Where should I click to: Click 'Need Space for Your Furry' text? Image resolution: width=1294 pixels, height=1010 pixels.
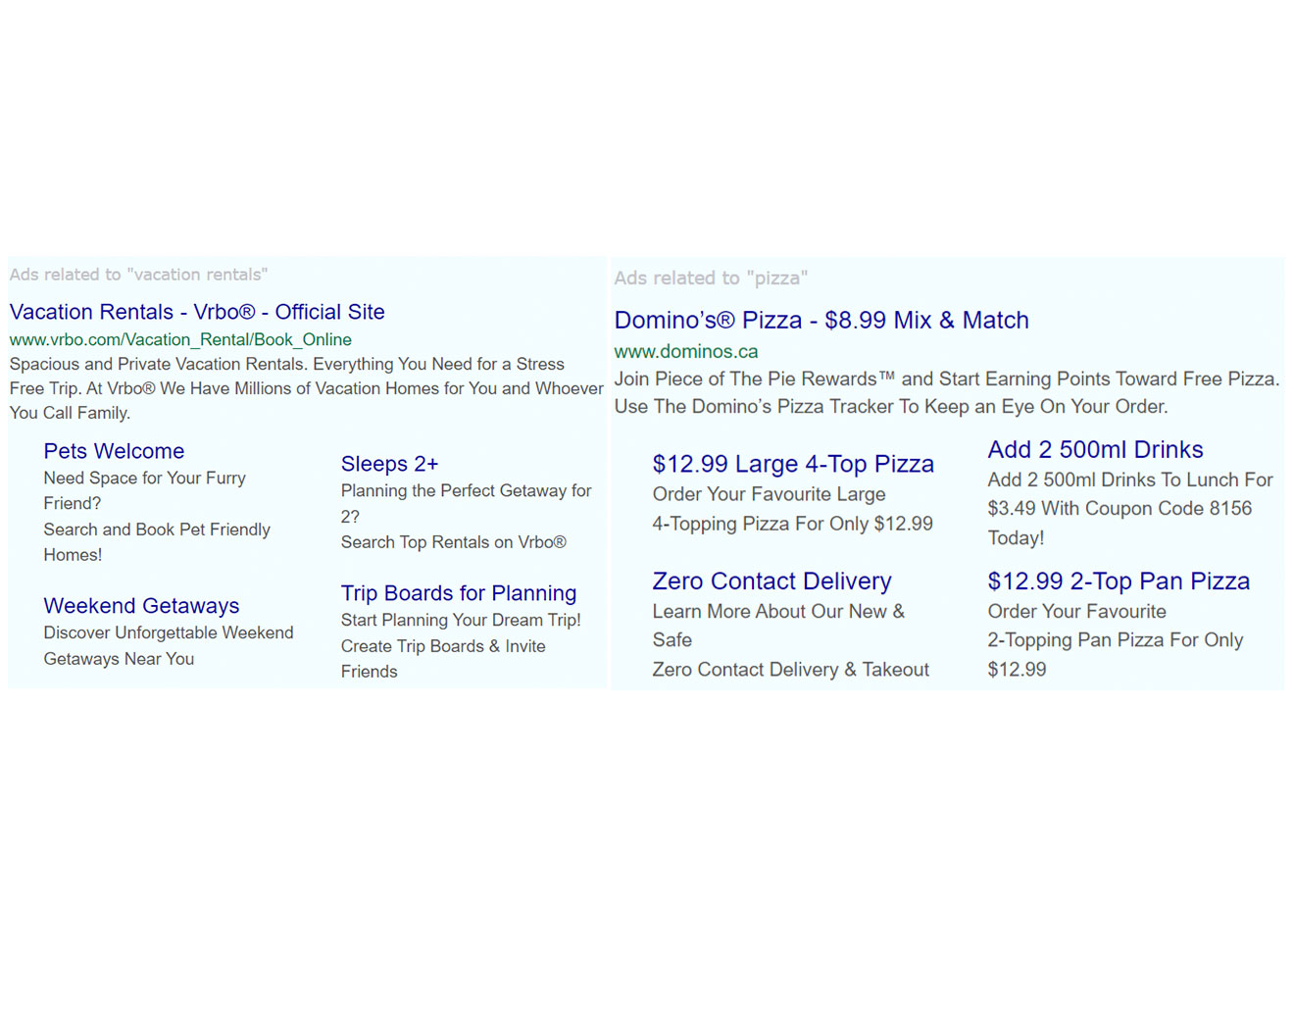click(x=145, y=479)
